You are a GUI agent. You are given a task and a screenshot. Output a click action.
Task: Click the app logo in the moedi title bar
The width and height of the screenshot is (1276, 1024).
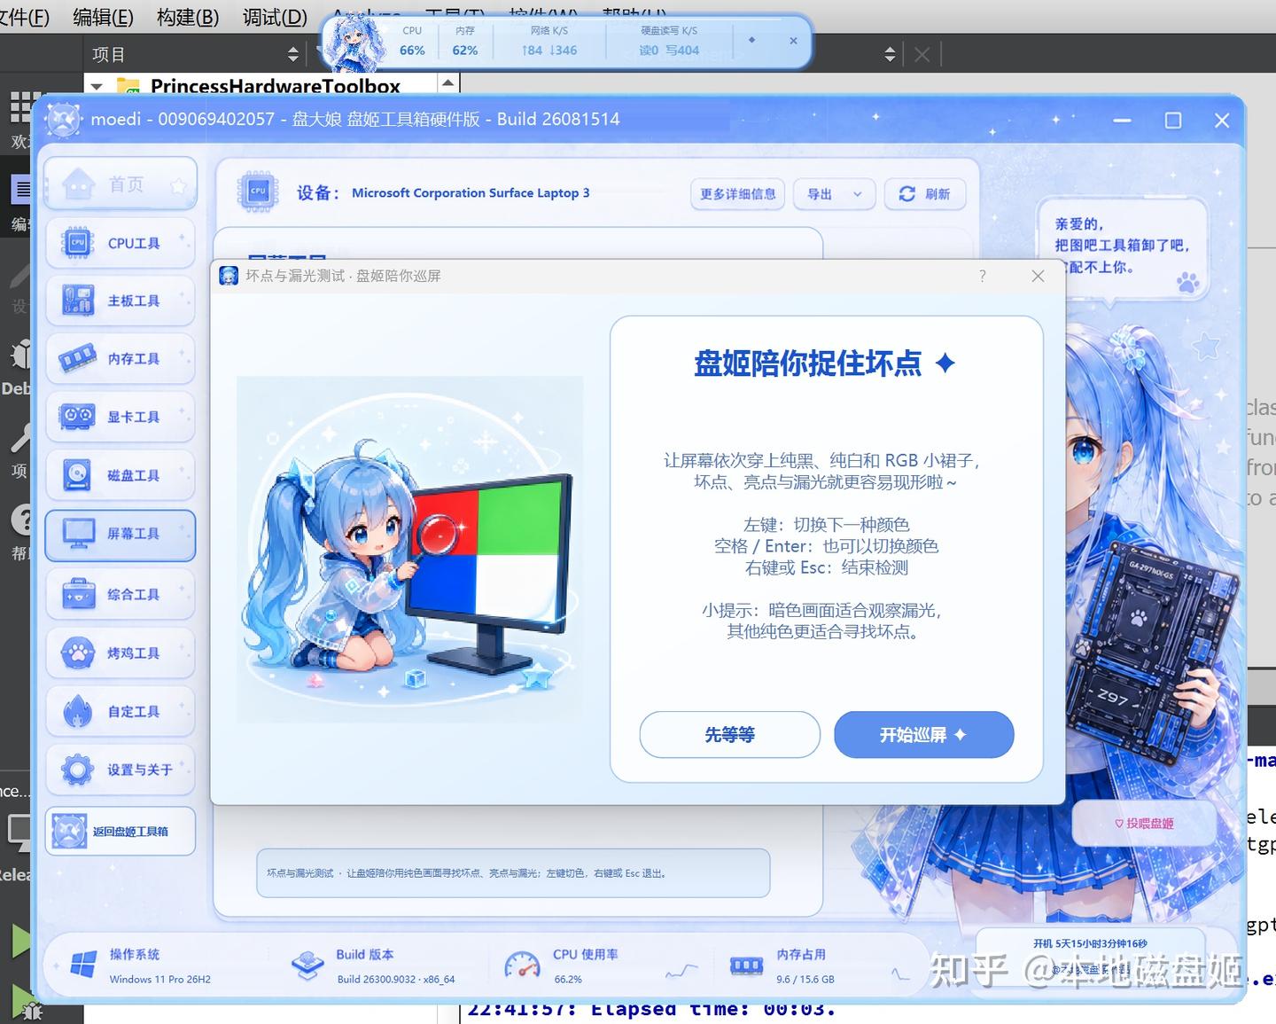tap(63, 120)
